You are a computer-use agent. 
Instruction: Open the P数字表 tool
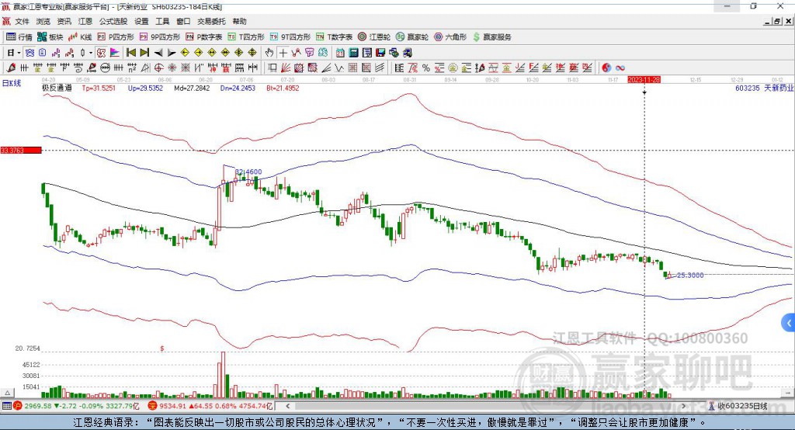click(204, 37)
